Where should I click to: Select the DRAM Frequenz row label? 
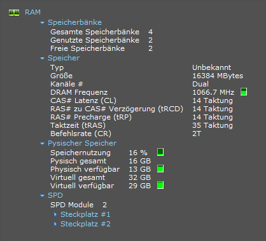point(79,92)
